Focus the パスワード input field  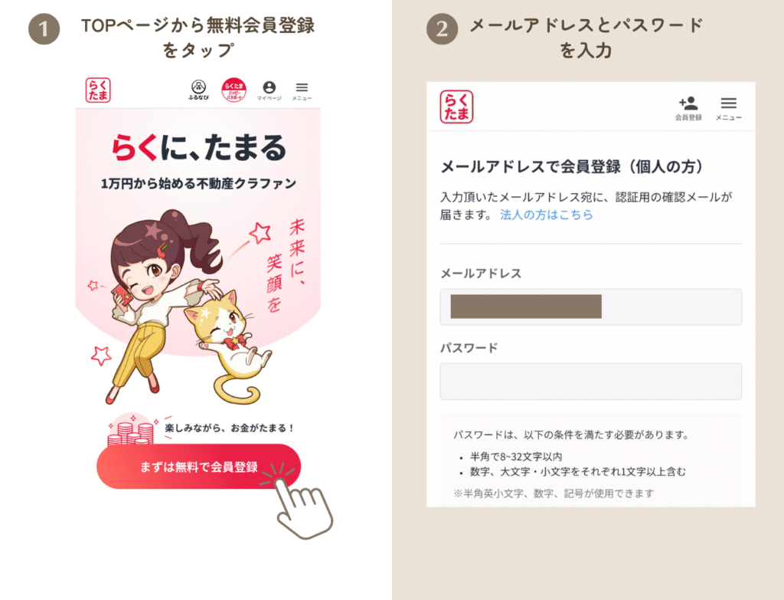(x=590, y=382)
